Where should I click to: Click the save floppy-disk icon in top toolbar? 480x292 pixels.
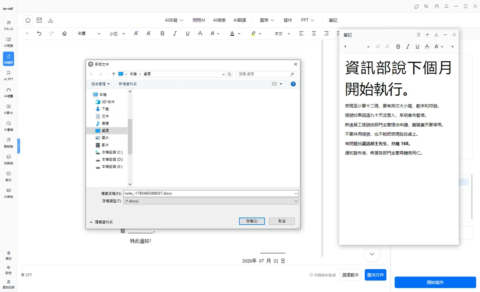(39, 20)
